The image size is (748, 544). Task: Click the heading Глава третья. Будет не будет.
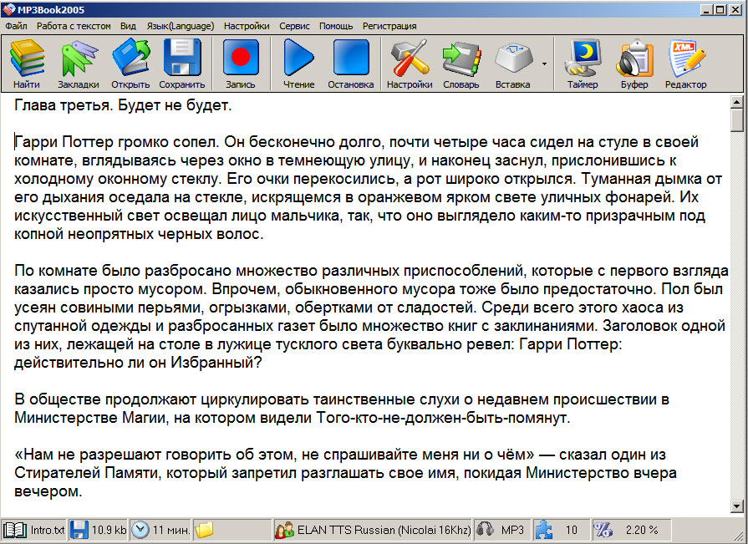(x=123, y=105)
